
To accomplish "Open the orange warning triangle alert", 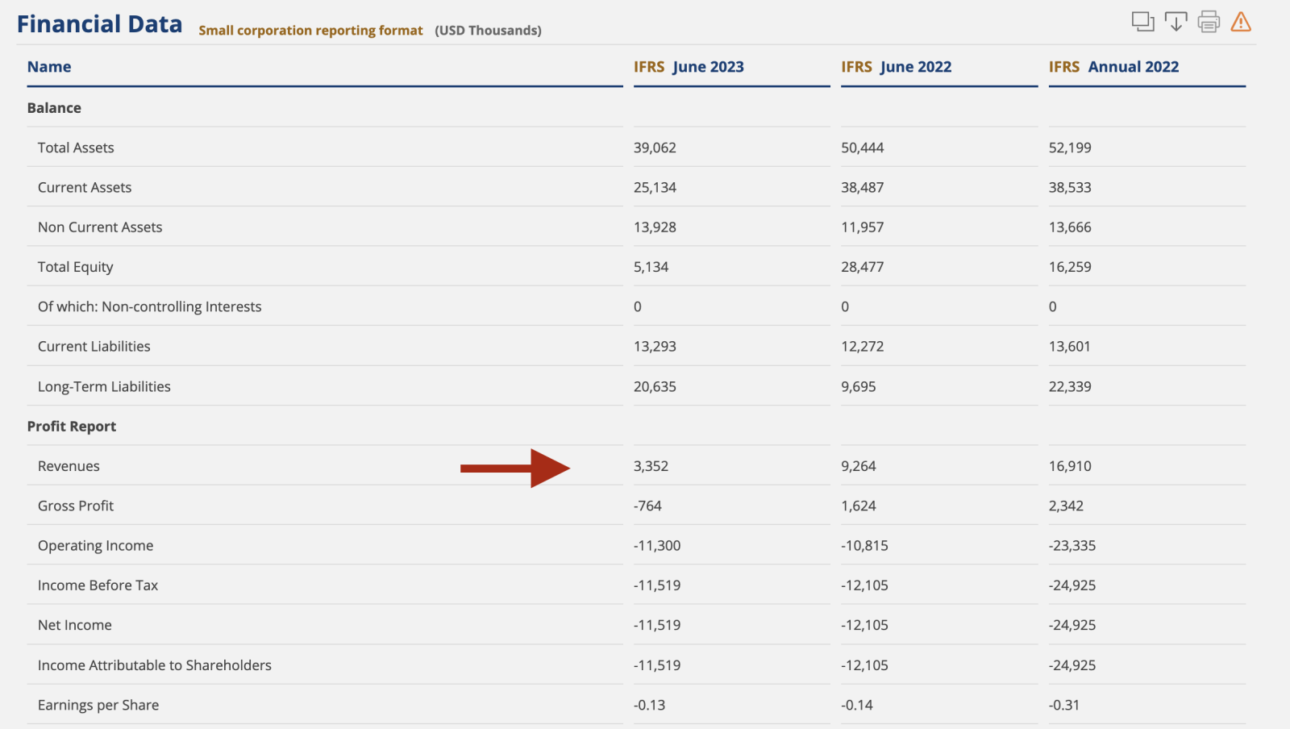I will 1241,22.
